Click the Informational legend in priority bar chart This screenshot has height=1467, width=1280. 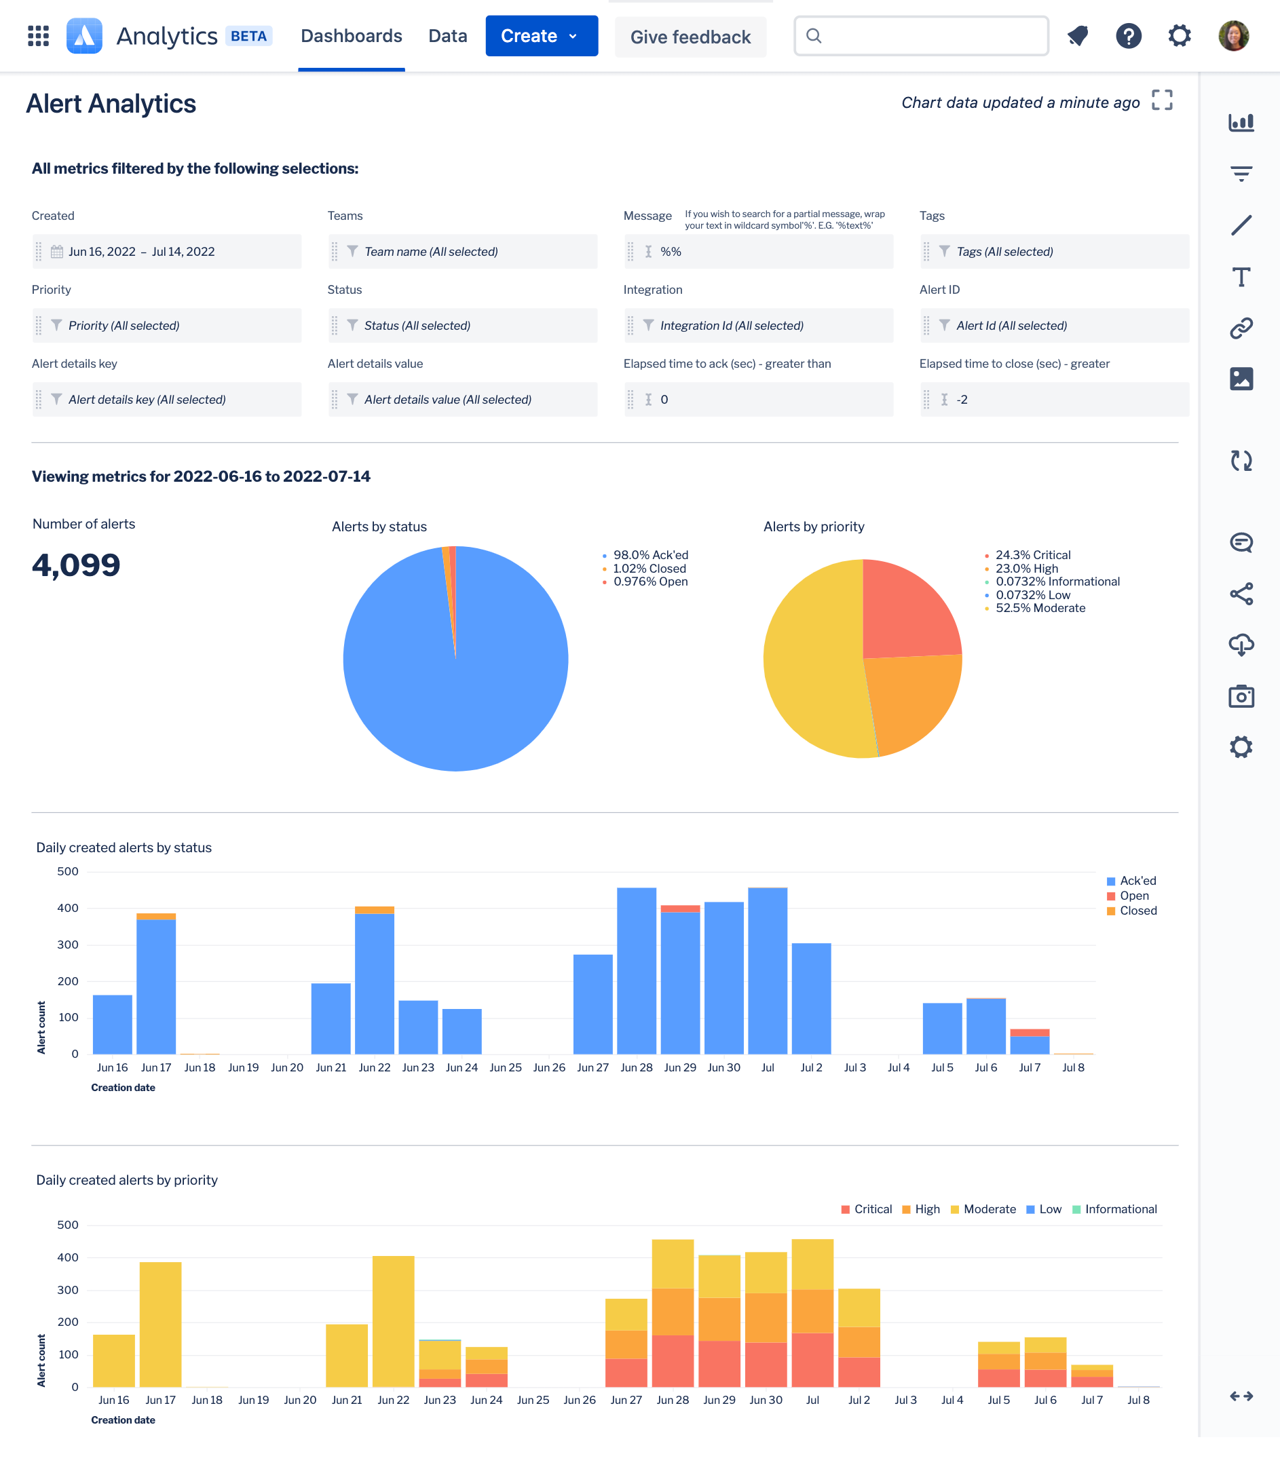1114,1209
